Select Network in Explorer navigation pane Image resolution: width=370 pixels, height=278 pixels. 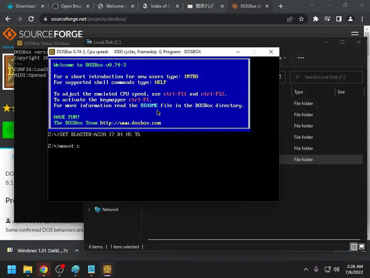[x=110, y=210]
